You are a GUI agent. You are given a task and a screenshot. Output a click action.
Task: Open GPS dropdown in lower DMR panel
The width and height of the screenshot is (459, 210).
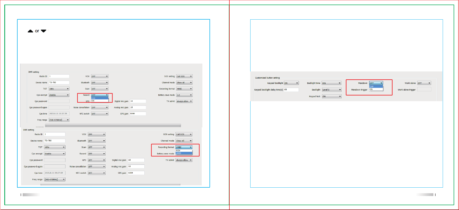click(97, 160)
